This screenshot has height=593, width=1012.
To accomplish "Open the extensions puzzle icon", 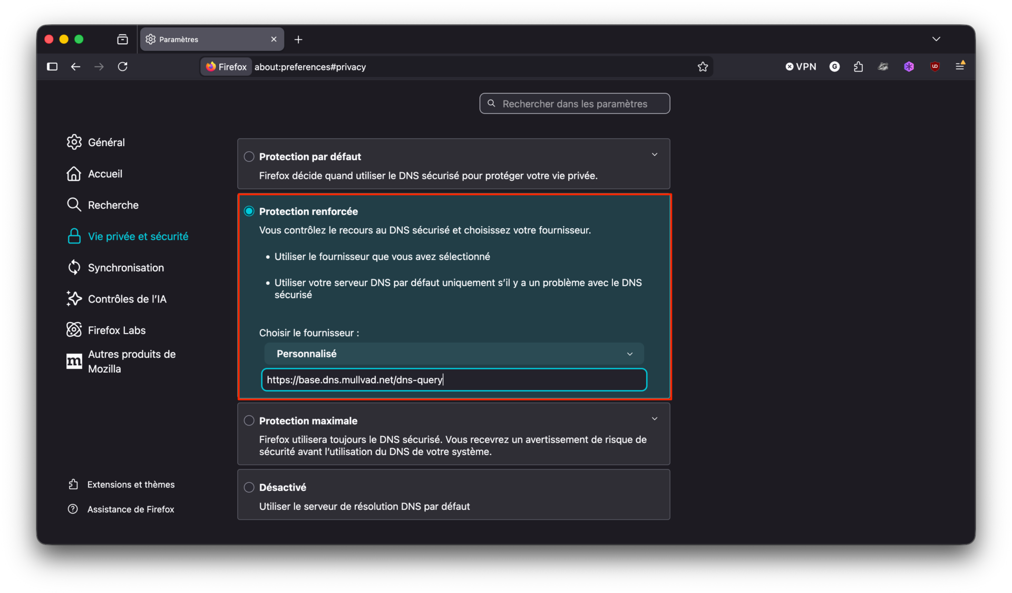I will 858,67.
